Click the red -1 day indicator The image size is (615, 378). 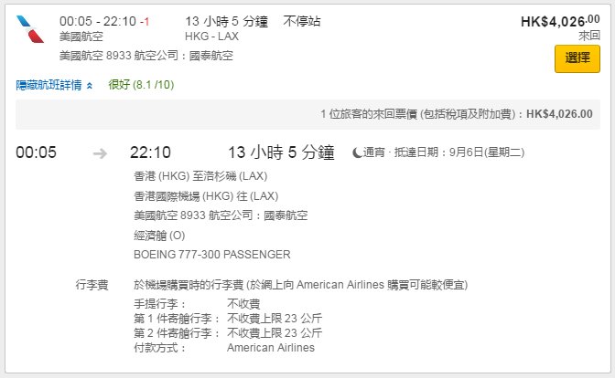pyautogui.click(x=145, y=22)
